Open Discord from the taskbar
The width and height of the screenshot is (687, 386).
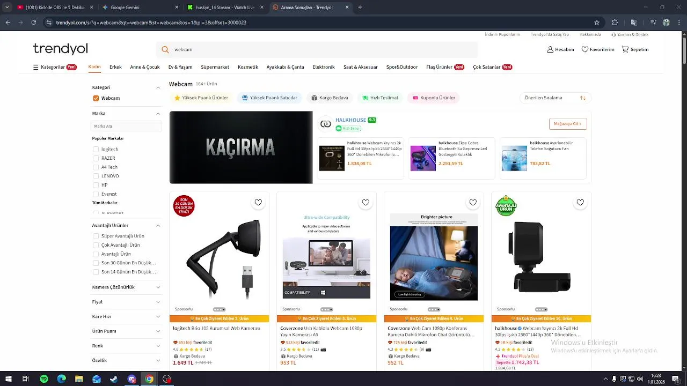(x=131, y=379)
